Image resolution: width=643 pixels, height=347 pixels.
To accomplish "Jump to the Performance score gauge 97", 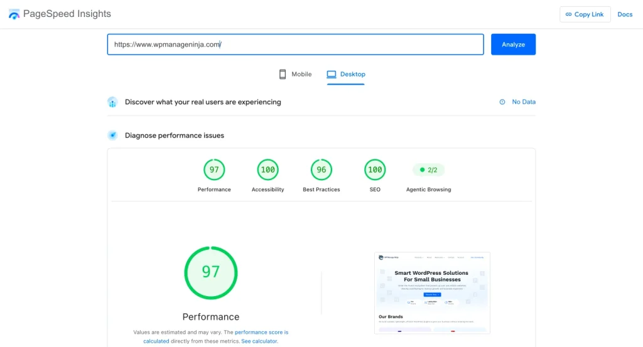I will point(214,169).
